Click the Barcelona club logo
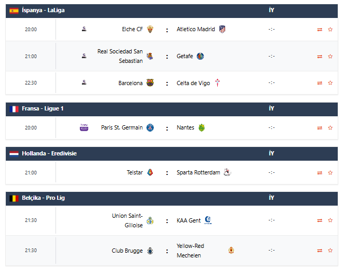 point(150,83)
